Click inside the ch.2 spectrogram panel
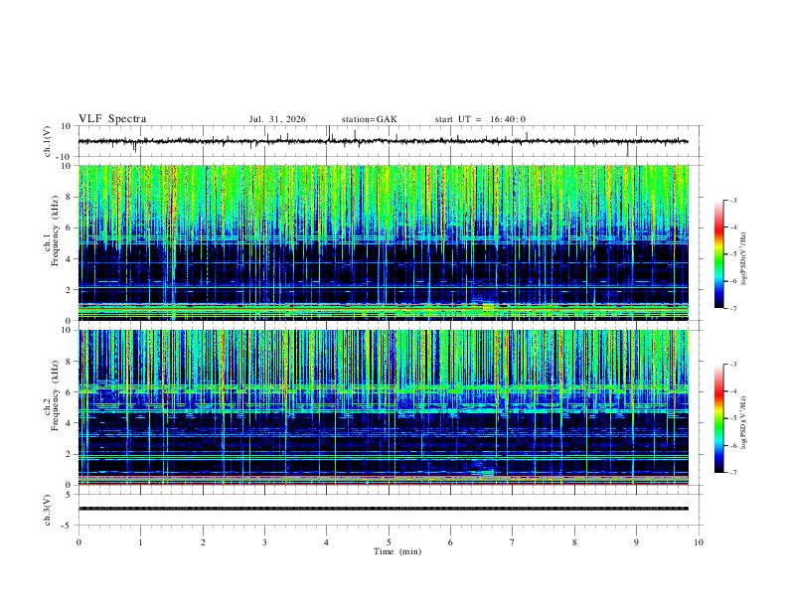This screenshot has width=787, height=608. [x=383, y=407]
